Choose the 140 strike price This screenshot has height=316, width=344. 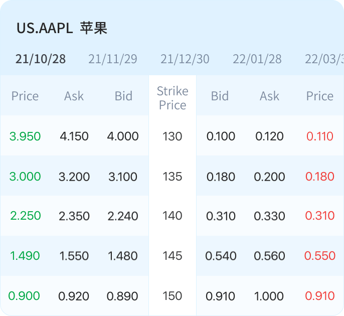point(173,216)
